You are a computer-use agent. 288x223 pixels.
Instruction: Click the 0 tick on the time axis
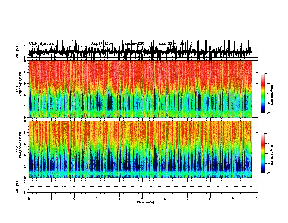29,199
